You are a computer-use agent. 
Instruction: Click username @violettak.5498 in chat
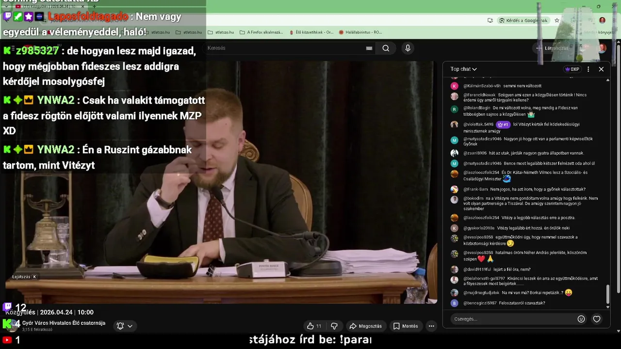click(478, 125)
